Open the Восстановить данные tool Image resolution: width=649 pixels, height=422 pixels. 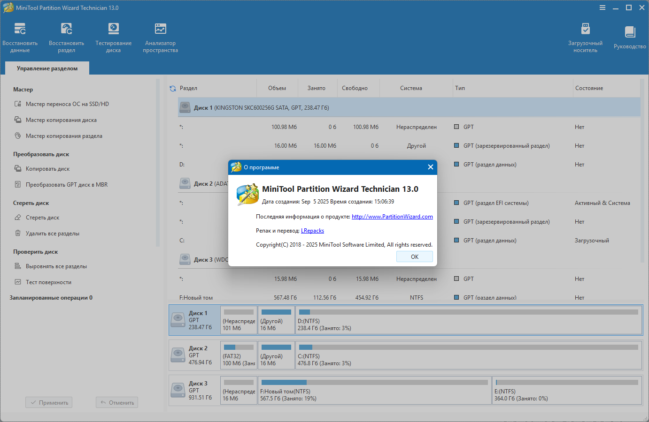coord(20,38)
